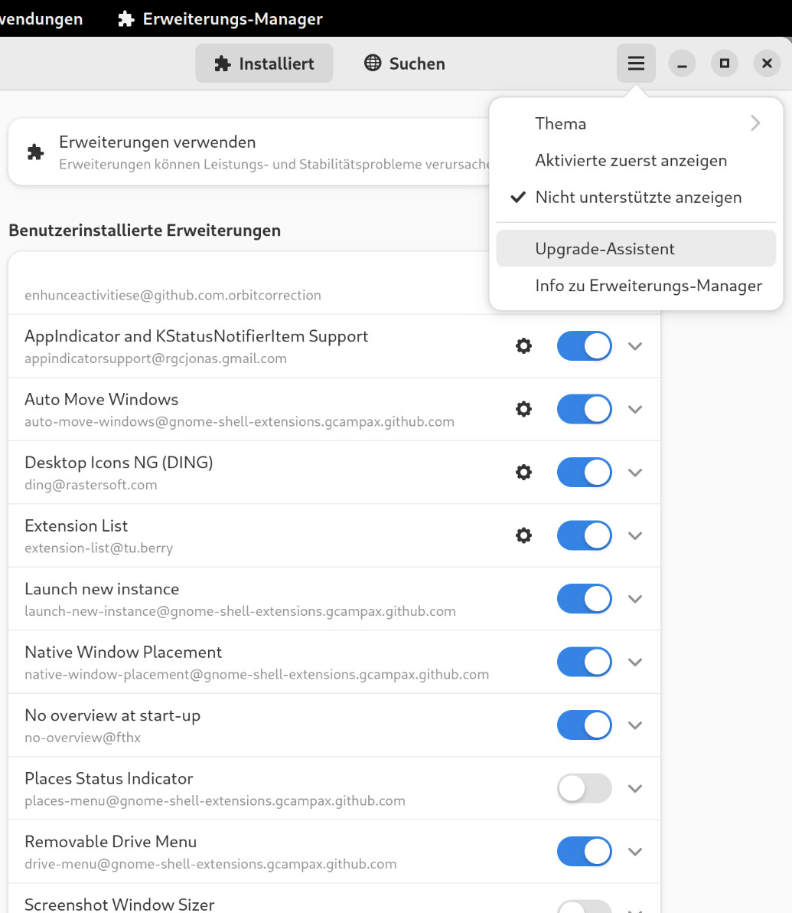Click ding@rastersoft.com identifier text
Screen dimensions: 792x913
pyautogui.click(x=91, y=485)
